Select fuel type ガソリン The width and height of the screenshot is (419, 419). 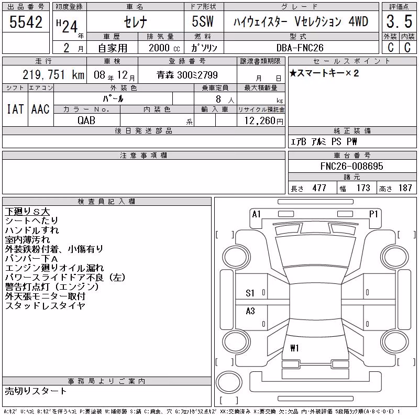(x=204, y=48)
